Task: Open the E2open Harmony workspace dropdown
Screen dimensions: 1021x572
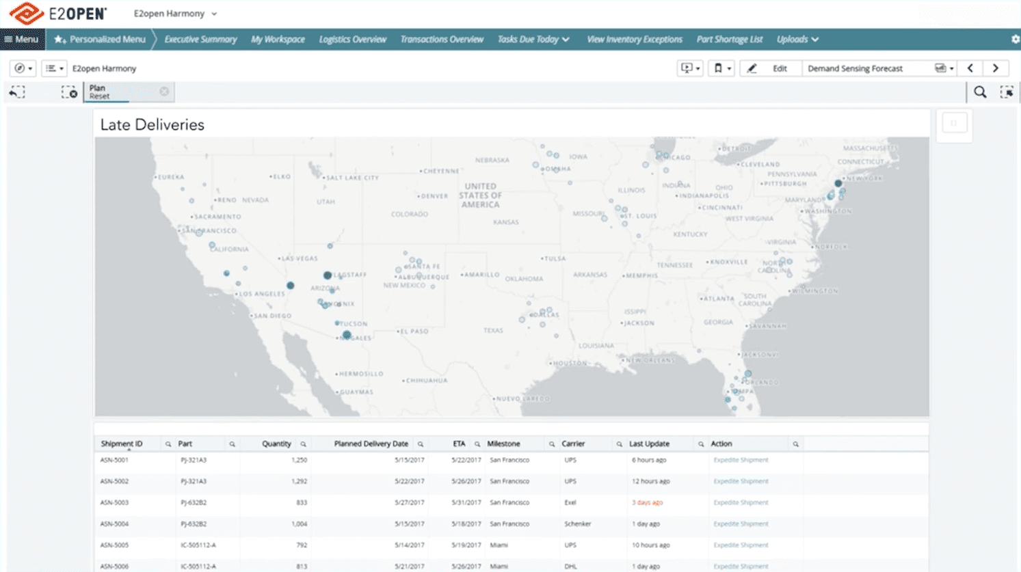Action: 173,13
